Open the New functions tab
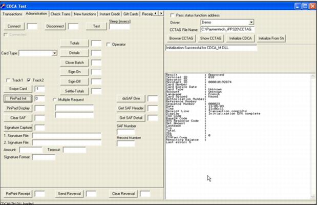This screenshot has height=205, width=318. tap(85, 14)
